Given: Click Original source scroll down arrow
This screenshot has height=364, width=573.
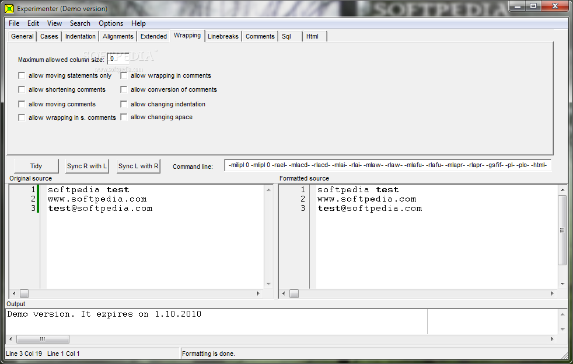Looking at the screenshot, I should click(x=268, y=284).
